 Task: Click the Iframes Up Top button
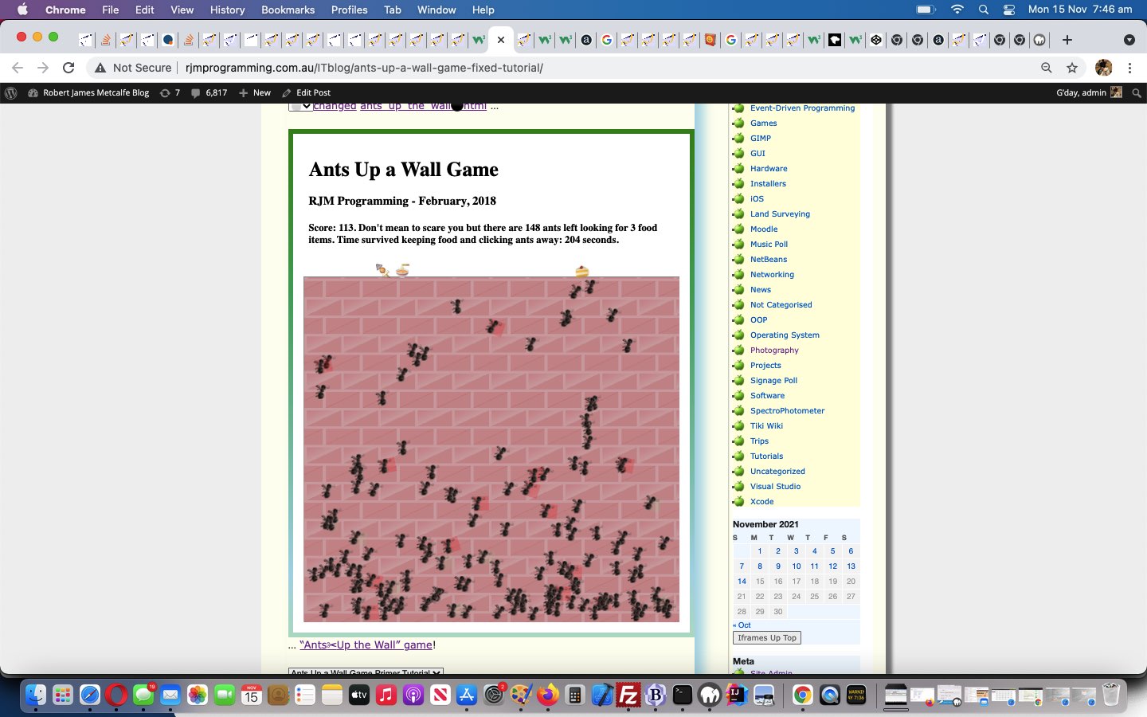tap(766, 637)
